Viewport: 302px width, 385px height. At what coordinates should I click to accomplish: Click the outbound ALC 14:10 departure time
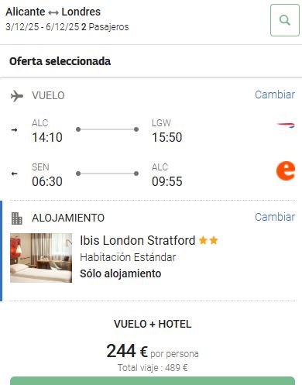coord(47,137)
